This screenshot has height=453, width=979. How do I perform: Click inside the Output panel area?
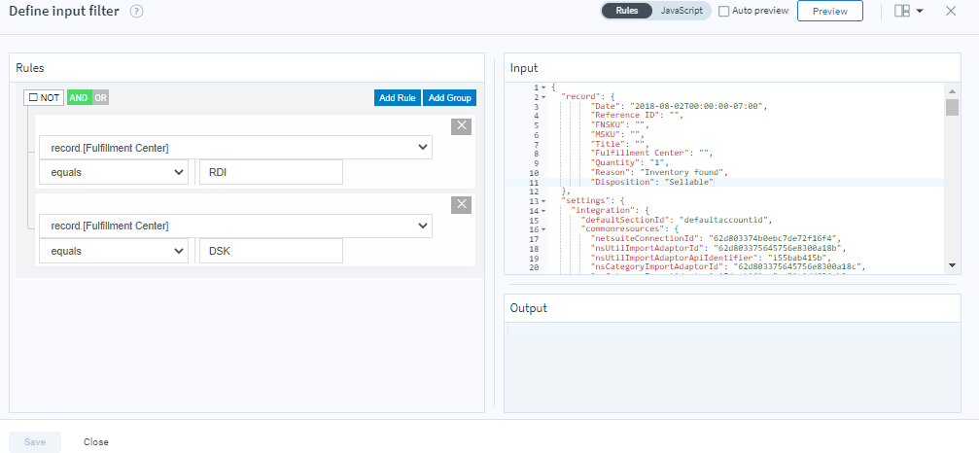click(732, 366)
